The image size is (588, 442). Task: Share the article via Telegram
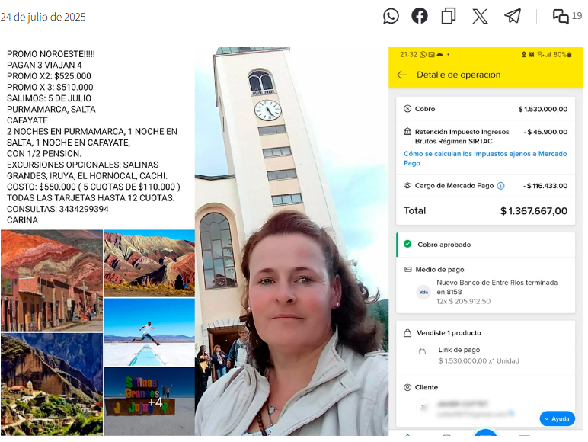pyautogui.click(x=513, y=16)
